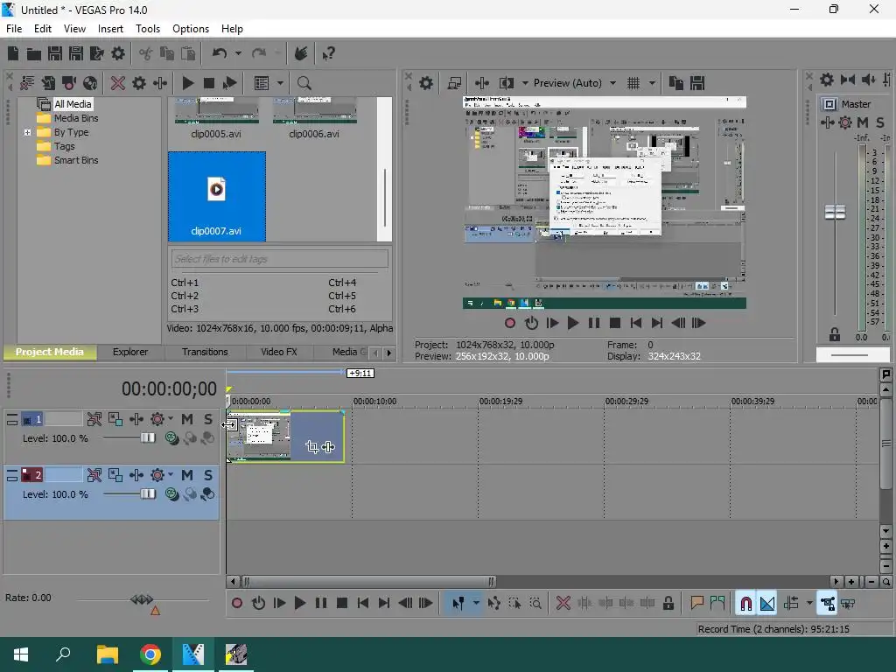
Task: Click the Rate scrub control slider
Action: pyautogui.click(x=142, y=599)
